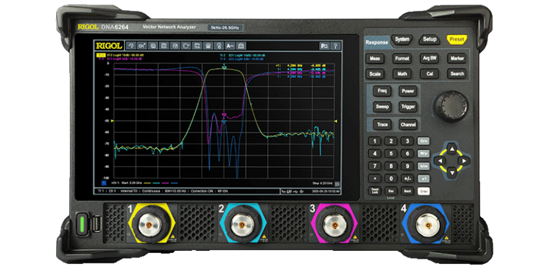Hit the Setup key
Image resolution: width=548 pixels, height=268 pixels.
click(x=429, y=40)
